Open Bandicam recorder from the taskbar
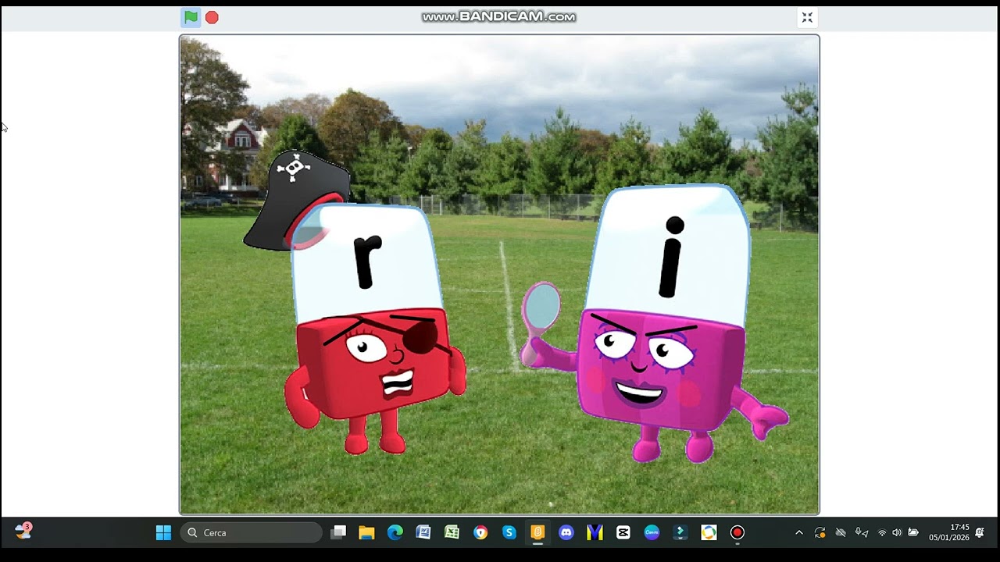This screenshot has height=562, width=1000. tap(737, 532)
